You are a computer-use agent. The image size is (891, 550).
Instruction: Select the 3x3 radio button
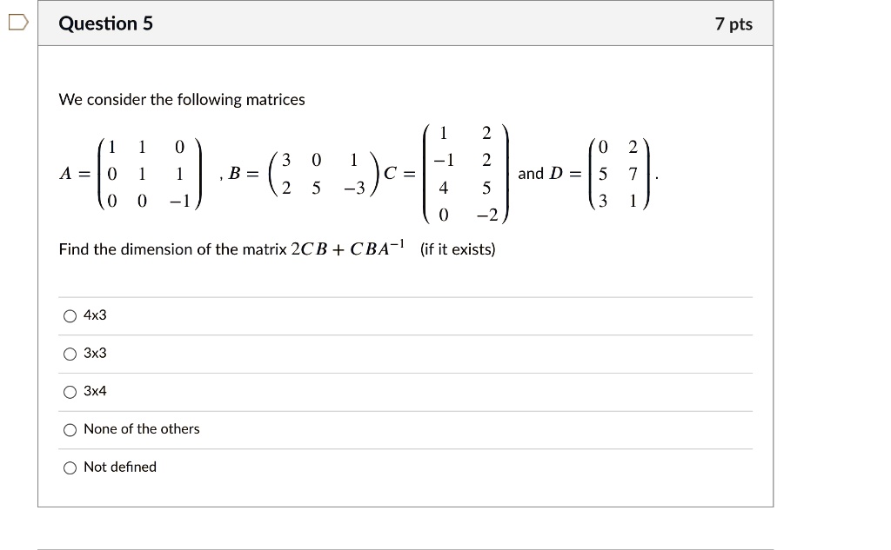point(70,354)
